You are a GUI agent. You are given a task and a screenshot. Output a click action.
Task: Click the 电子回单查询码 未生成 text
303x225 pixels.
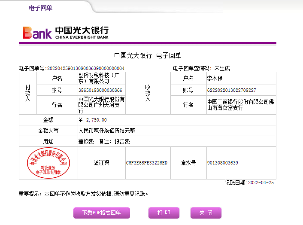201,68
